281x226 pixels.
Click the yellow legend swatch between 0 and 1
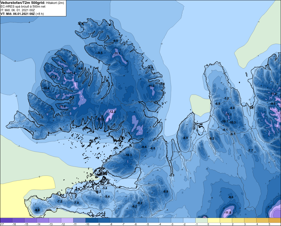coord(214,220)
